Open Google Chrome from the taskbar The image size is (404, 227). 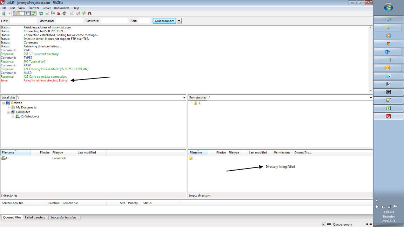[x=389, y=44]
